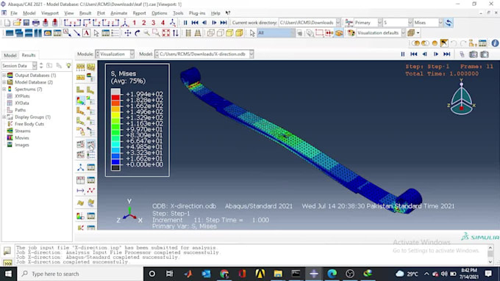Click the New Model Database icon
The image size is (500, 281).
point(7,23)
